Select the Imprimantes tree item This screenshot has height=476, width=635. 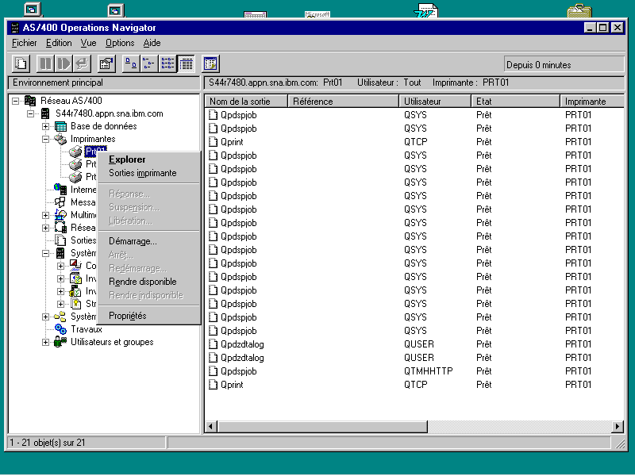(93, 139)
